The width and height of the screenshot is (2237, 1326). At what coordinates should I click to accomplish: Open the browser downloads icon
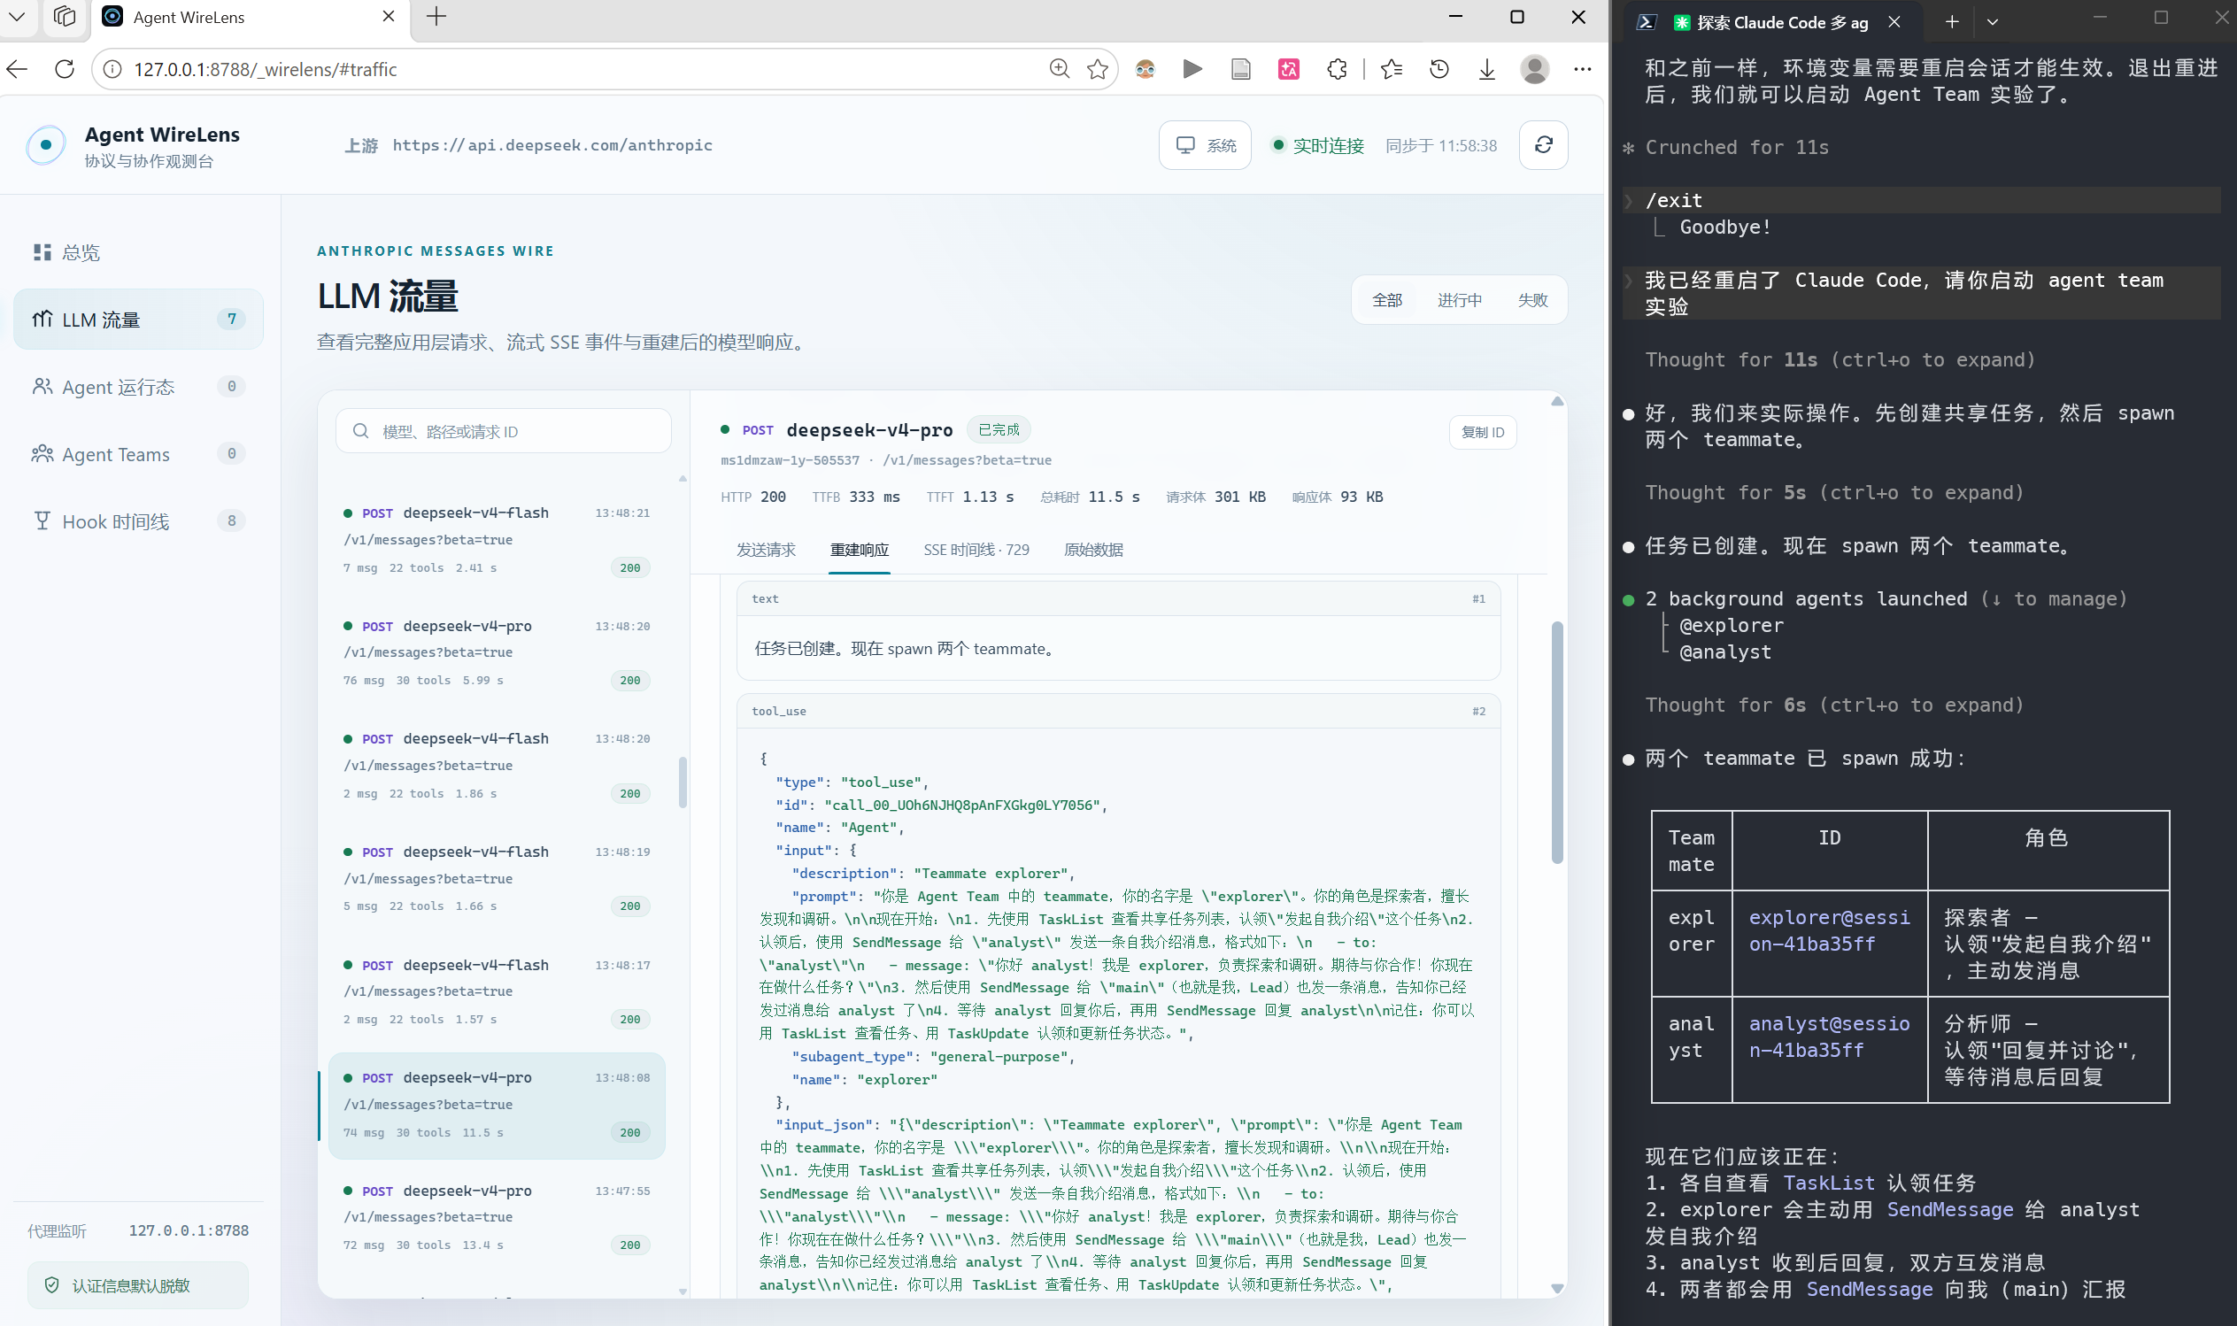(x=1486, y=69)
